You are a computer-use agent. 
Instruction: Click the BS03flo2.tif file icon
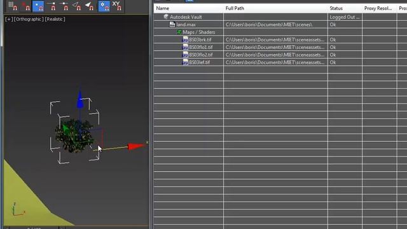(185, 55)
